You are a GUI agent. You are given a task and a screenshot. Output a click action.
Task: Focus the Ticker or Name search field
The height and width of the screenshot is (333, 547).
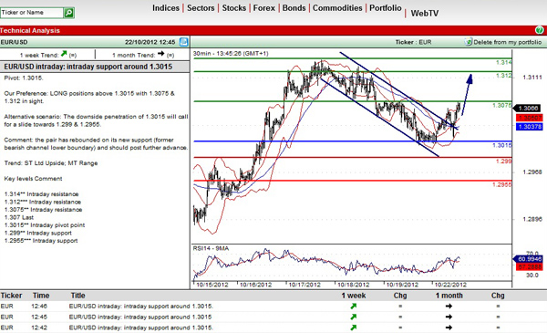(32, 13)
